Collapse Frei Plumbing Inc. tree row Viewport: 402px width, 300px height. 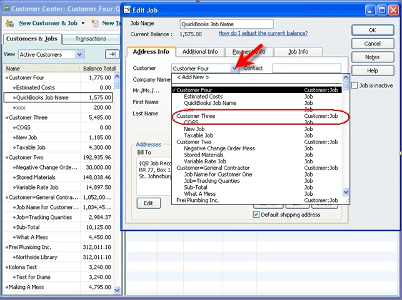coord(7,248)
